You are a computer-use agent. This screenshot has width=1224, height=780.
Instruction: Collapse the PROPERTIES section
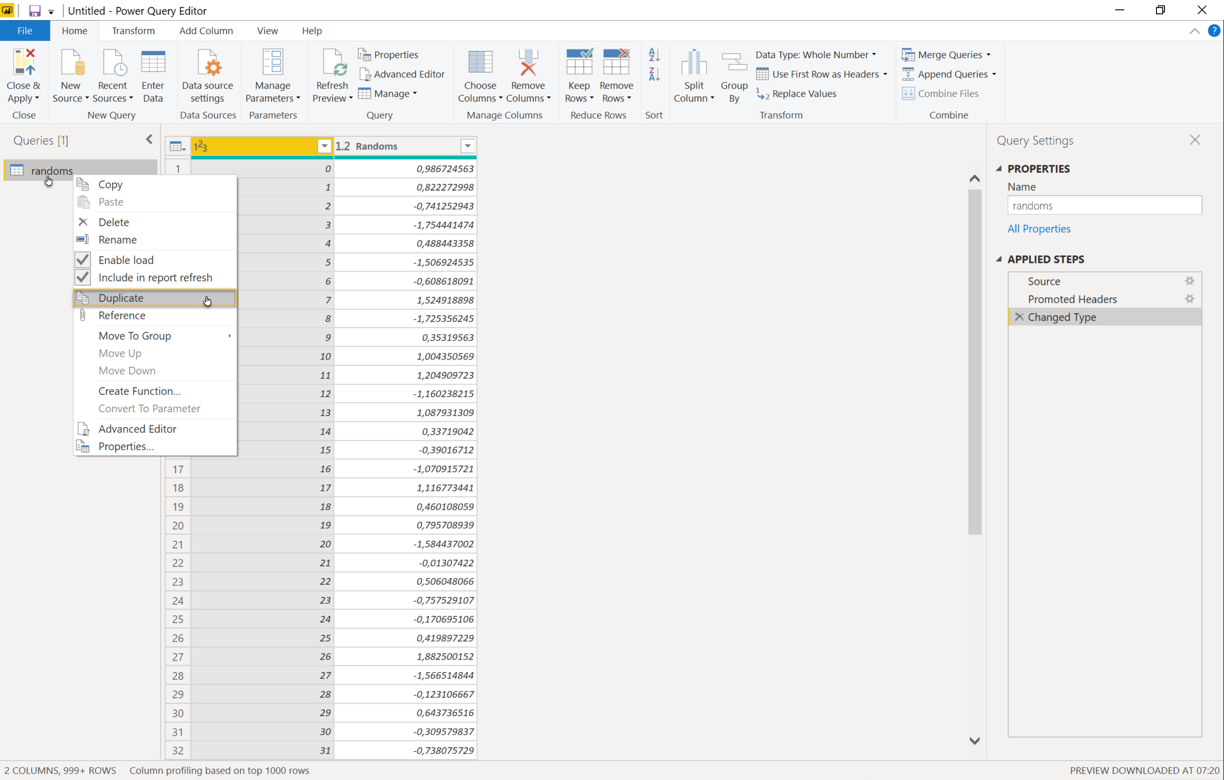999,169
